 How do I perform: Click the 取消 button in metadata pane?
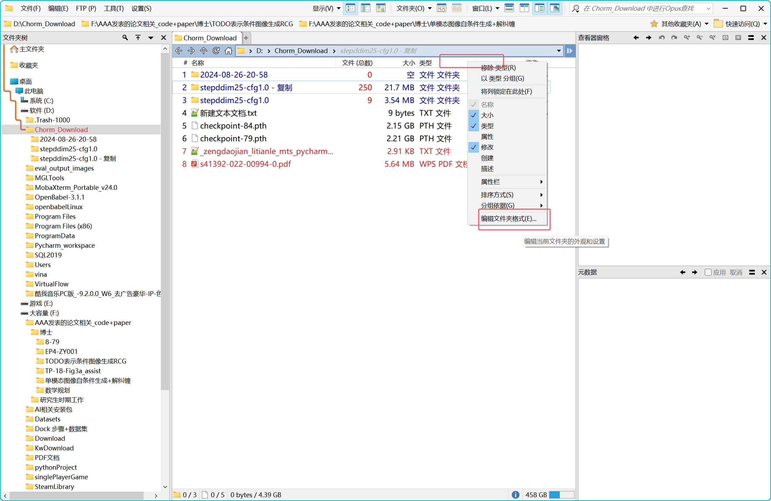click(x=736, y=272)
